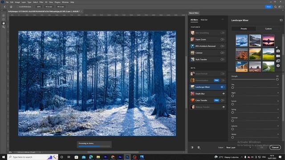Screen dimensions: 285x160
Task: Click the 100% zoom button
Action: coord(39,7)
